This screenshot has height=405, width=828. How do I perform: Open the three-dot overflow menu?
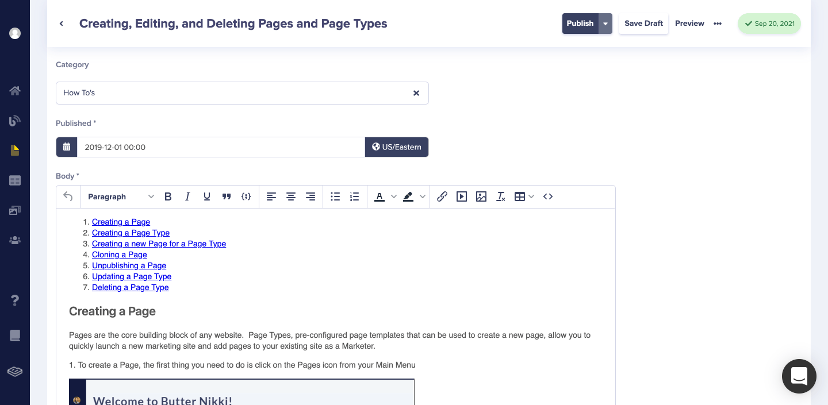(718, 24)
